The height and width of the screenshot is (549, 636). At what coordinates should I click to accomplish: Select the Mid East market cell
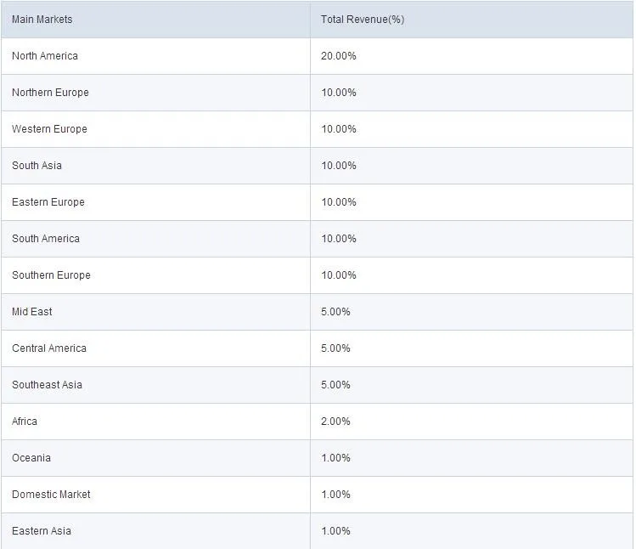(x=32, y=312)
